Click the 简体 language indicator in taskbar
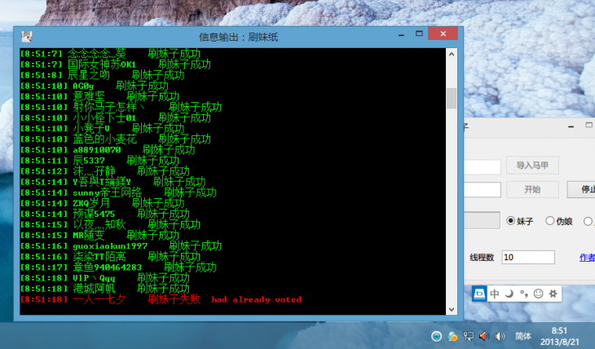This screenshot has width=595, height=349. pyautogui.click(x=524, y=336)
